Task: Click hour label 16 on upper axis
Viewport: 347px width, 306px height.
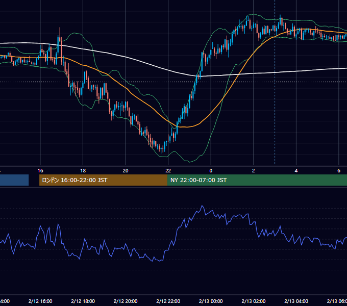Action: (x=40, y=171)
